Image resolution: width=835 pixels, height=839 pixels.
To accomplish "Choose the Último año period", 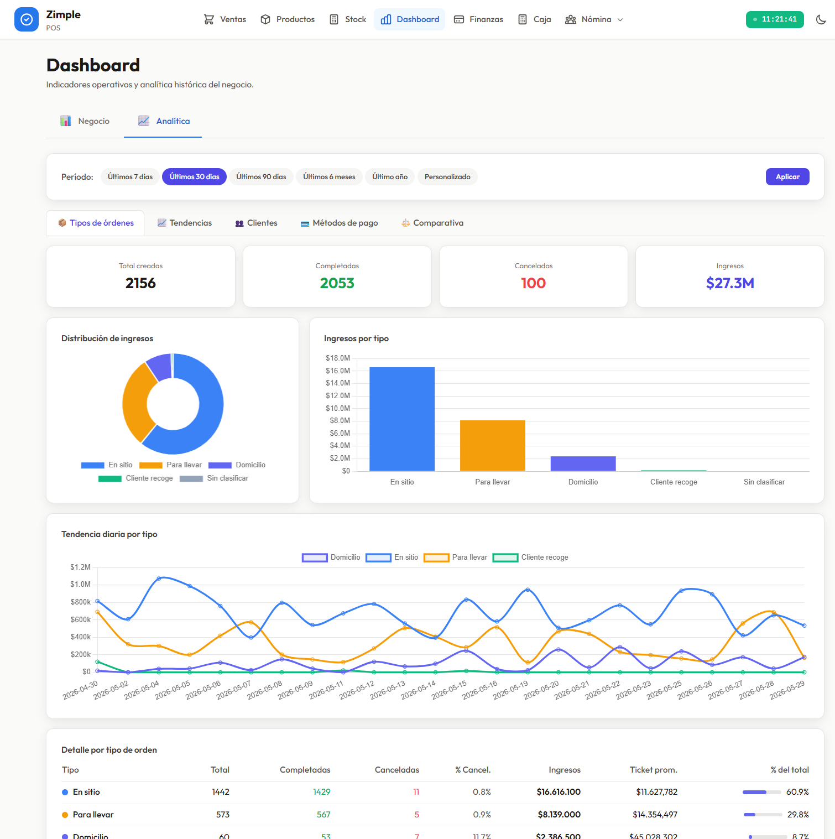I will pos(390,177).
